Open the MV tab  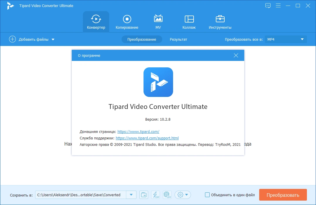coord(158,22)
